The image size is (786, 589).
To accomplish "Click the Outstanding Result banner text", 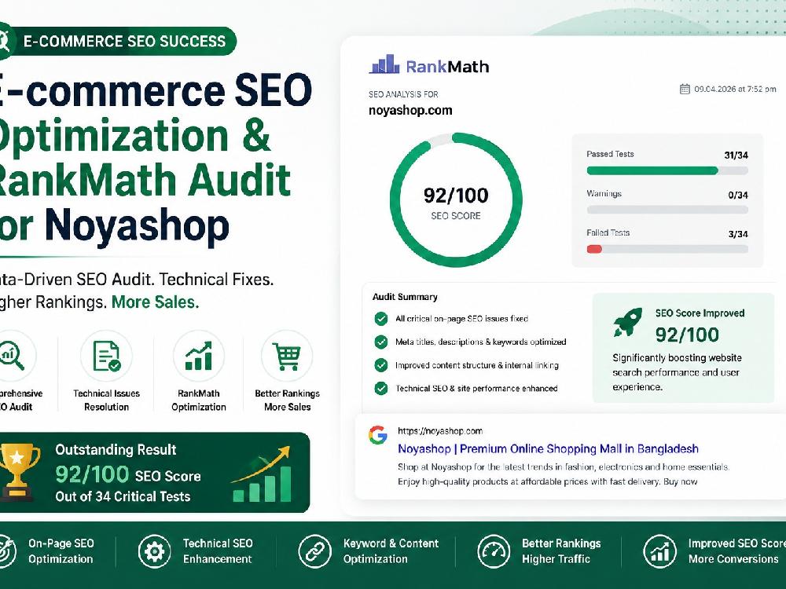I will 116,450.
